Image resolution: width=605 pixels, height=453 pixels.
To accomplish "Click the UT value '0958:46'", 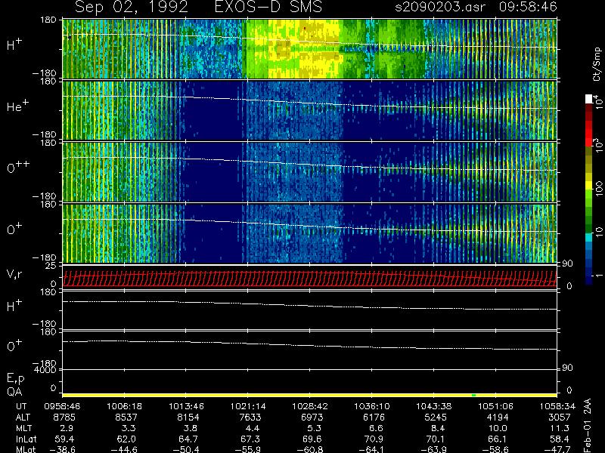I will 62,406.
